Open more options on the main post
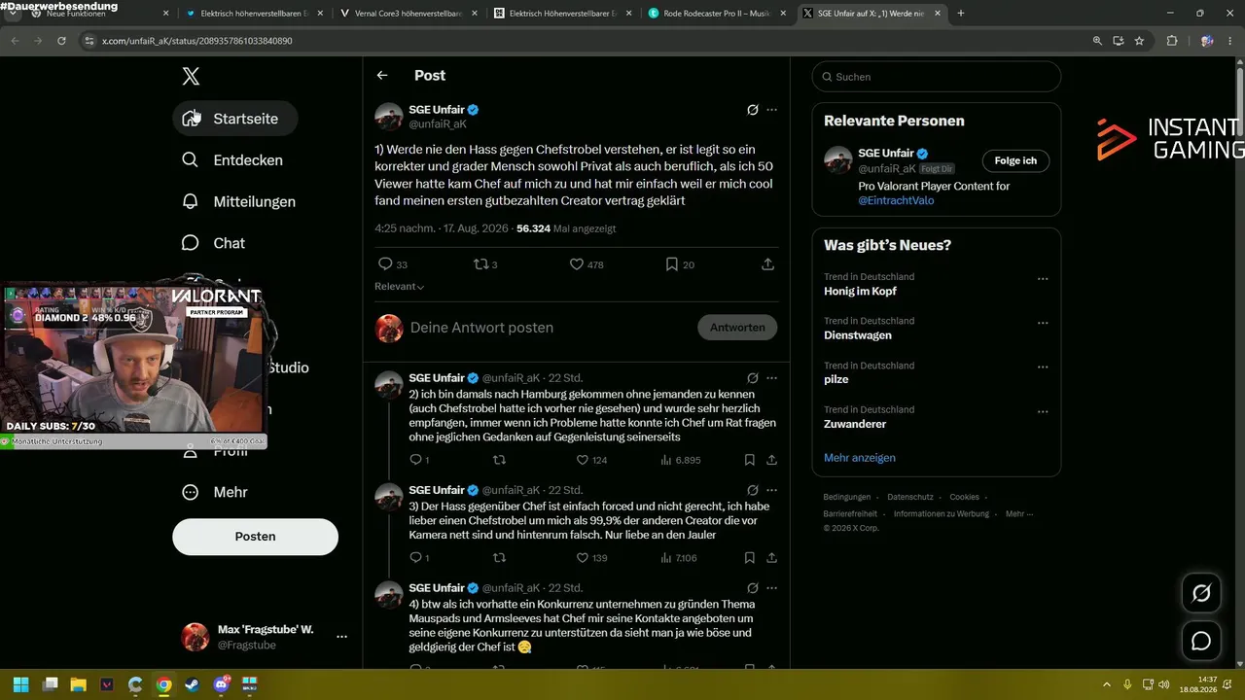This screenshot has width=1245, height=700. tap(772, 110)
